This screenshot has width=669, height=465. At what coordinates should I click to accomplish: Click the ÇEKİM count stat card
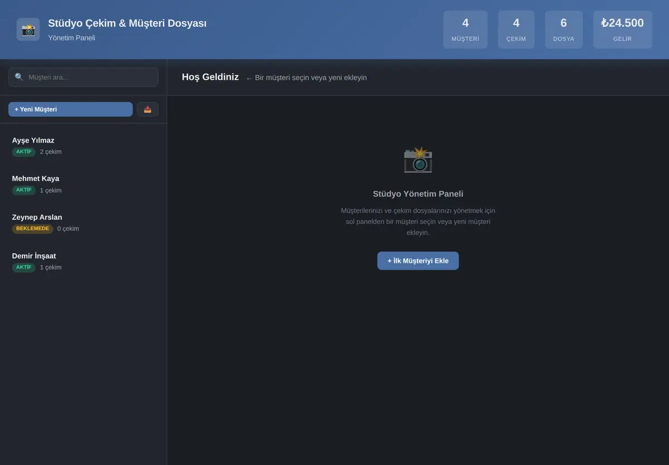tap(516, 30)
